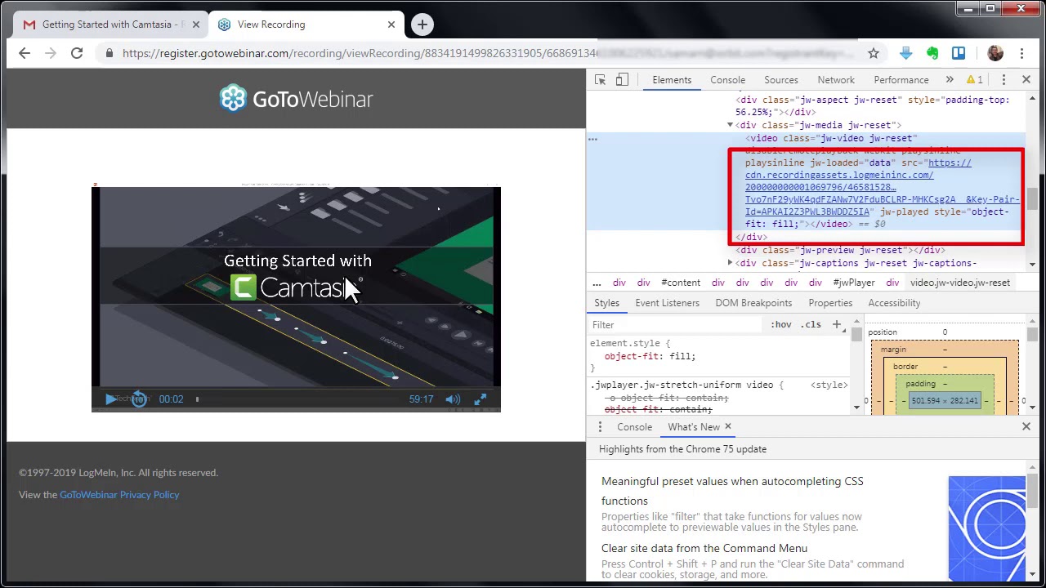This screenshot has height=588, width=1046.
Task: Toggle the .cls class editor
Action: point(811,325)
